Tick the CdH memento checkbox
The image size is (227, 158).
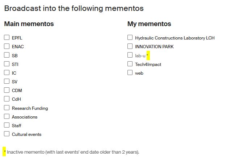pos(7,99)
